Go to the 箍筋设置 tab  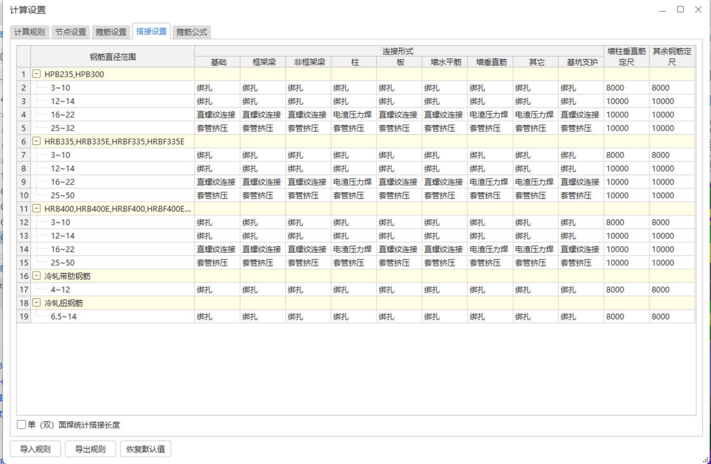click(x=111, y=32)
